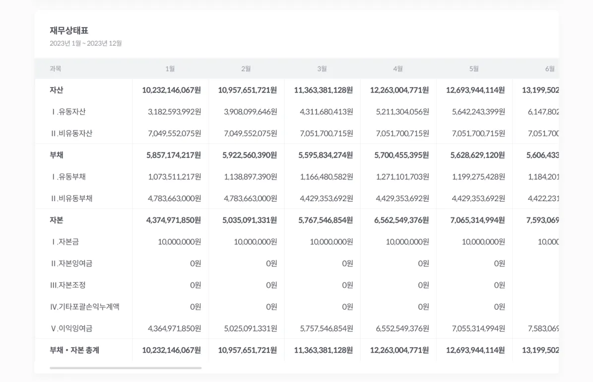Select the 5월 column header
593x382 pixels.
pyautogui.click(x=474, y=69)
